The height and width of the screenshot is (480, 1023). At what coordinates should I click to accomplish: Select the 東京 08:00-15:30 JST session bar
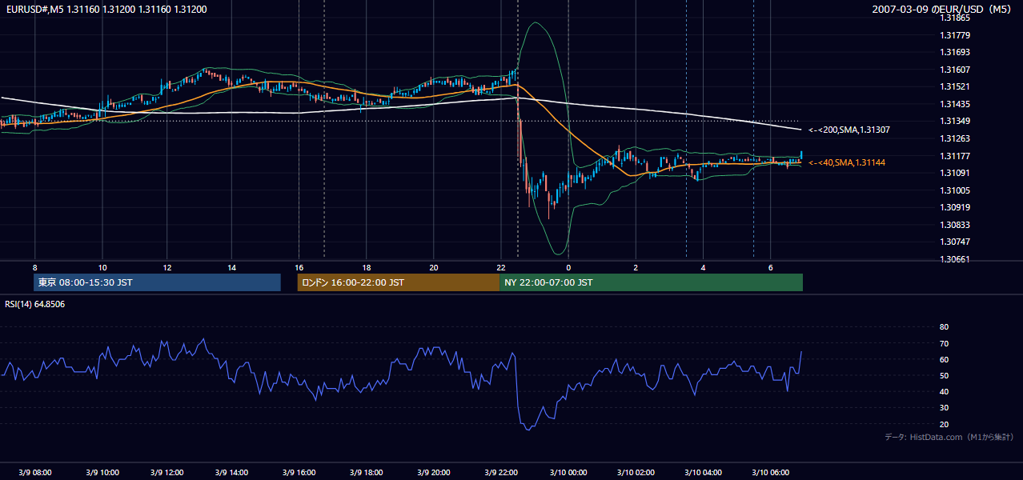tap(158, 282)
